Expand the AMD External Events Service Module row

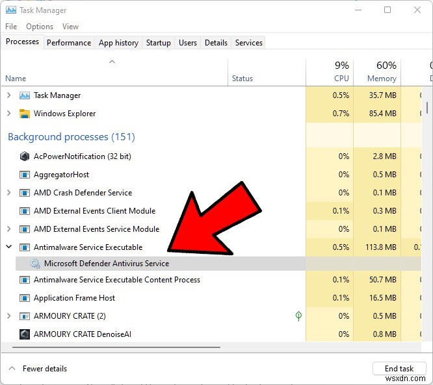click(x=9, y=229)
